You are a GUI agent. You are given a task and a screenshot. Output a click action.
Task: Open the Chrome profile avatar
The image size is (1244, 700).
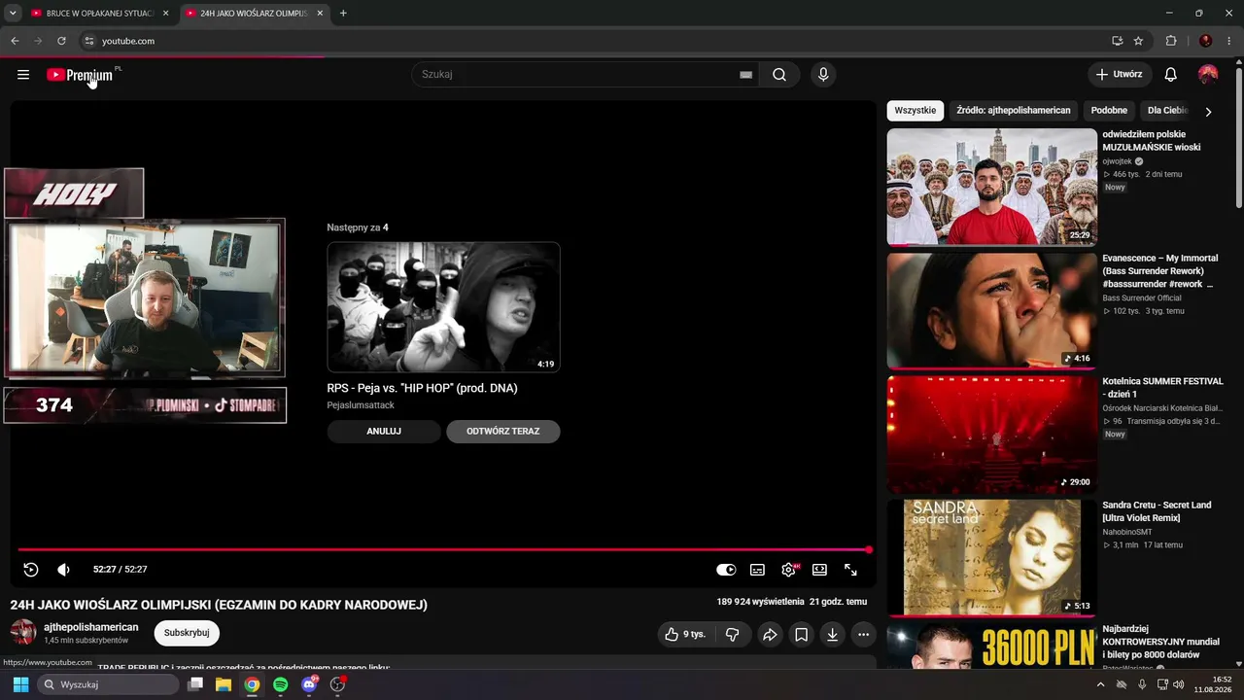pos(1206,41)
